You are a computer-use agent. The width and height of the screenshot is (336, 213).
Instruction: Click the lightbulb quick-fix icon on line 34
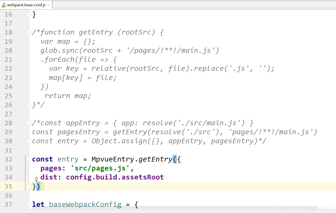pos(36,179)
